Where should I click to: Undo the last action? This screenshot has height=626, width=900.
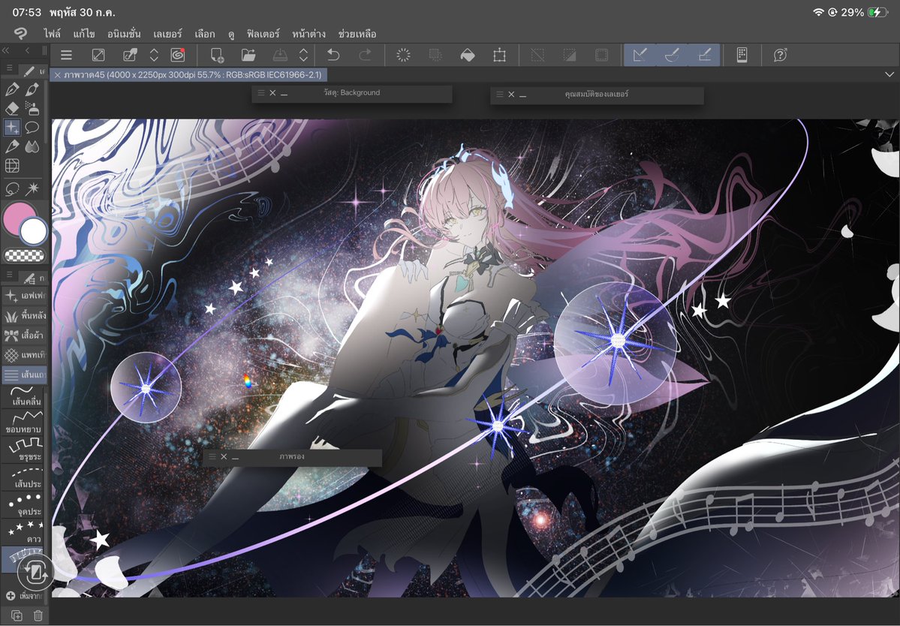pos(333,55)
